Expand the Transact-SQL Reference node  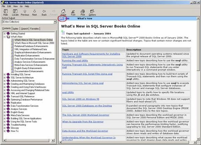click(5, 96)
